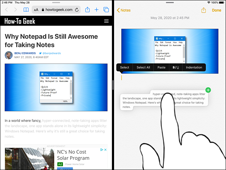Go back in Safari
Image resolution: width=226 pixels, height=170 pixels.
coord(7,10)
